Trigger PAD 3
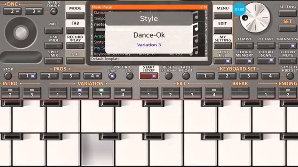This screenshot has width=298, height=167. (x=71, y=76)
